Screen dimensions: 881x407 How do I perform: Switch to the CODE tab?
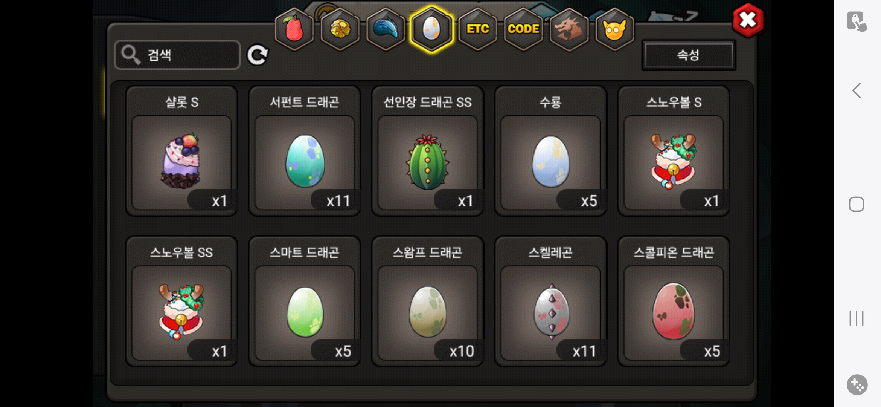523,29
